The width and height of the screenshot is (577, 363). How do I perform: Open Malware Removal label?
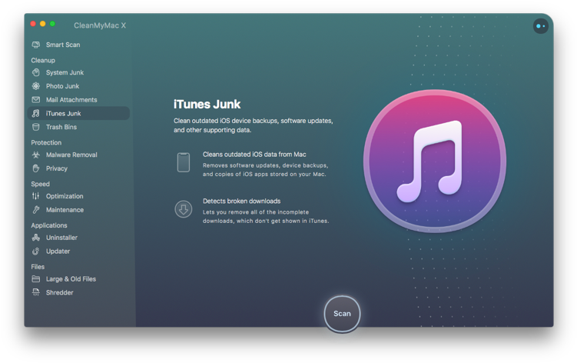pyautogui.click(x=71, y=155)
